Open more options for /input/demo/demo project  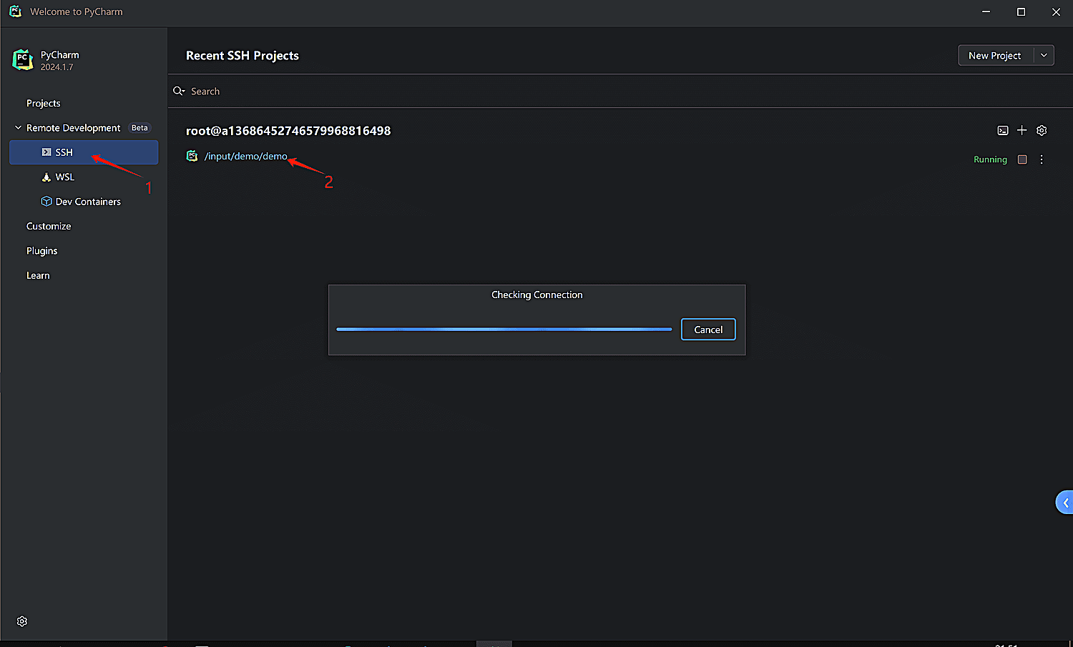pyautogui.click(x=1042, y=159)
